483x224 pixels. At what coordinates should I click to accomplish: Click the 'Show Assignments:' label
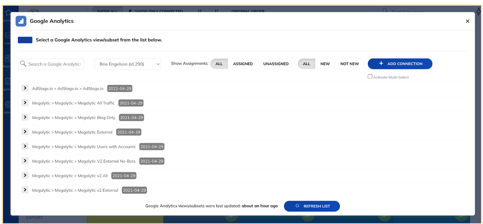190,64
